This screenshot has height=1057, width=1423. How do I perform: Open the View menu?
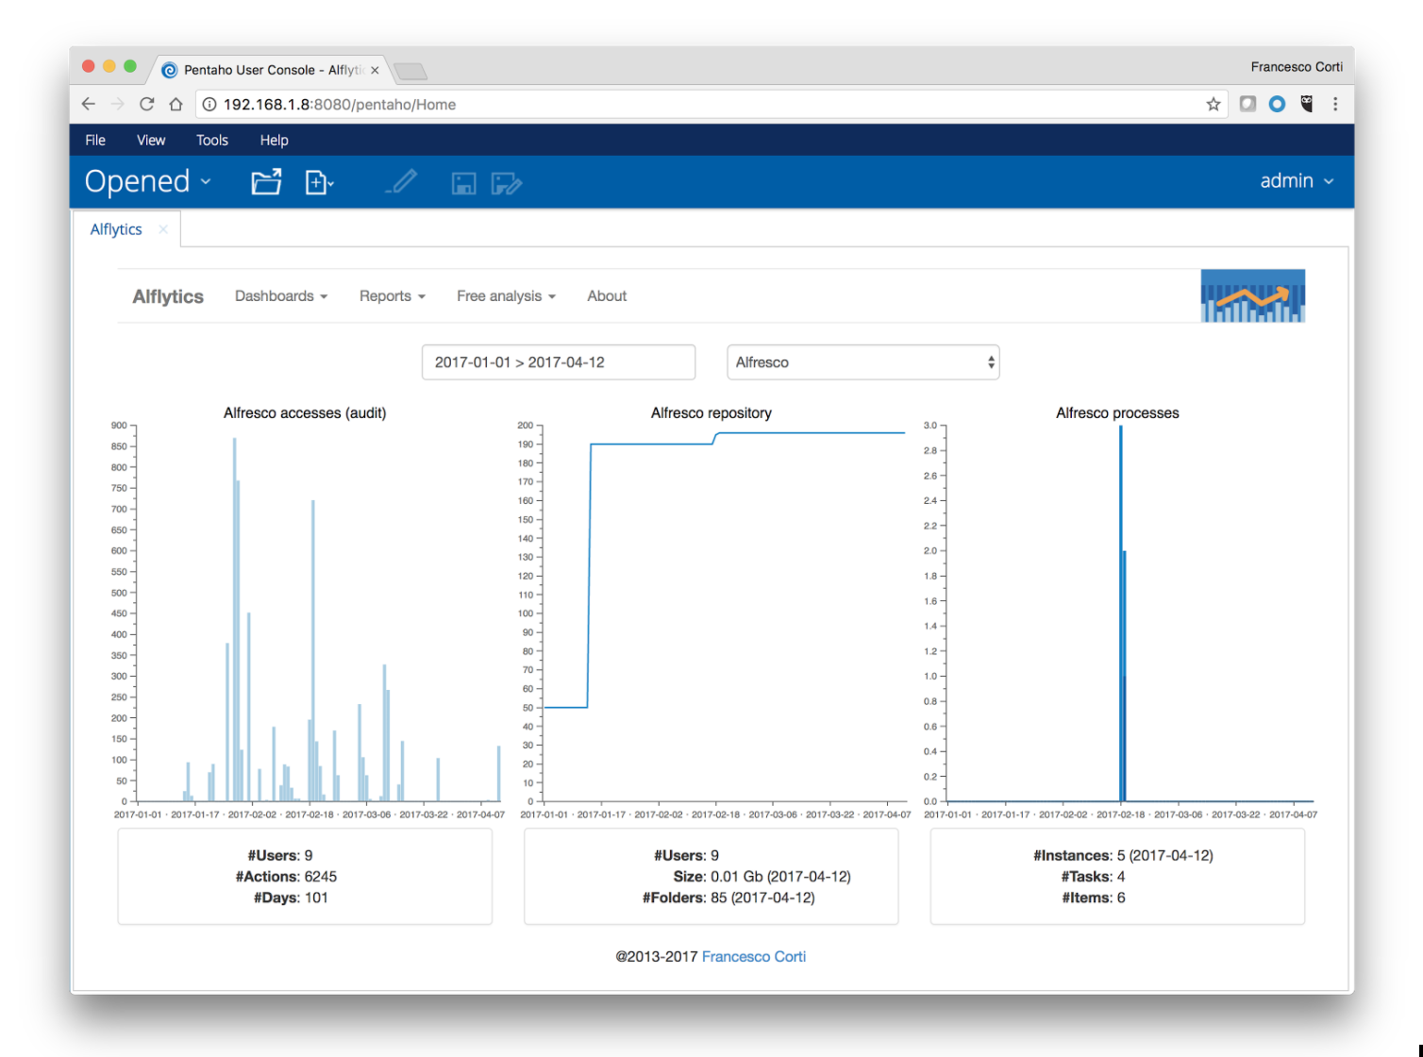151,140
